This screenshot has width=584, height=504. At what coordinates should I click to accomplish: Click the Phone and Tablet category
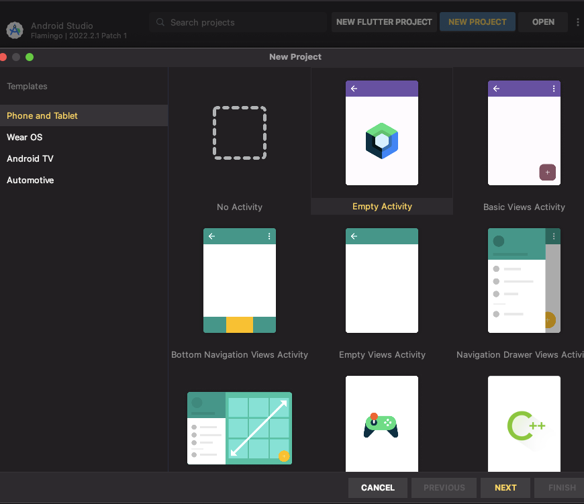(x=42, y=115)
